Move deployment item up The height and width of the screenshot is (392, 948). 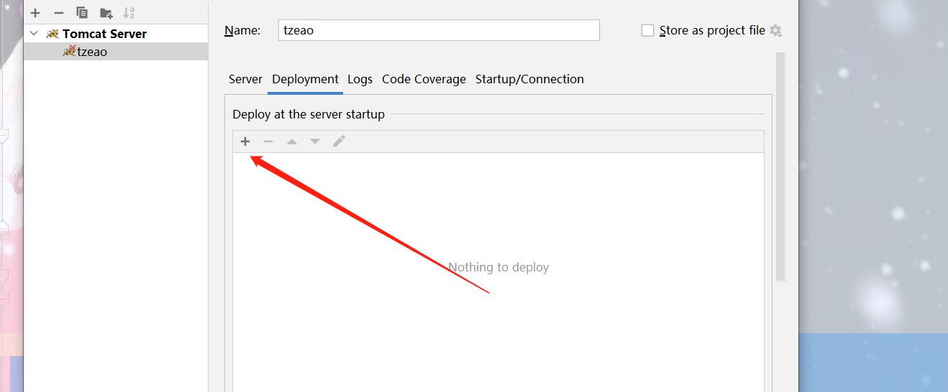click(x=292, y=141)
